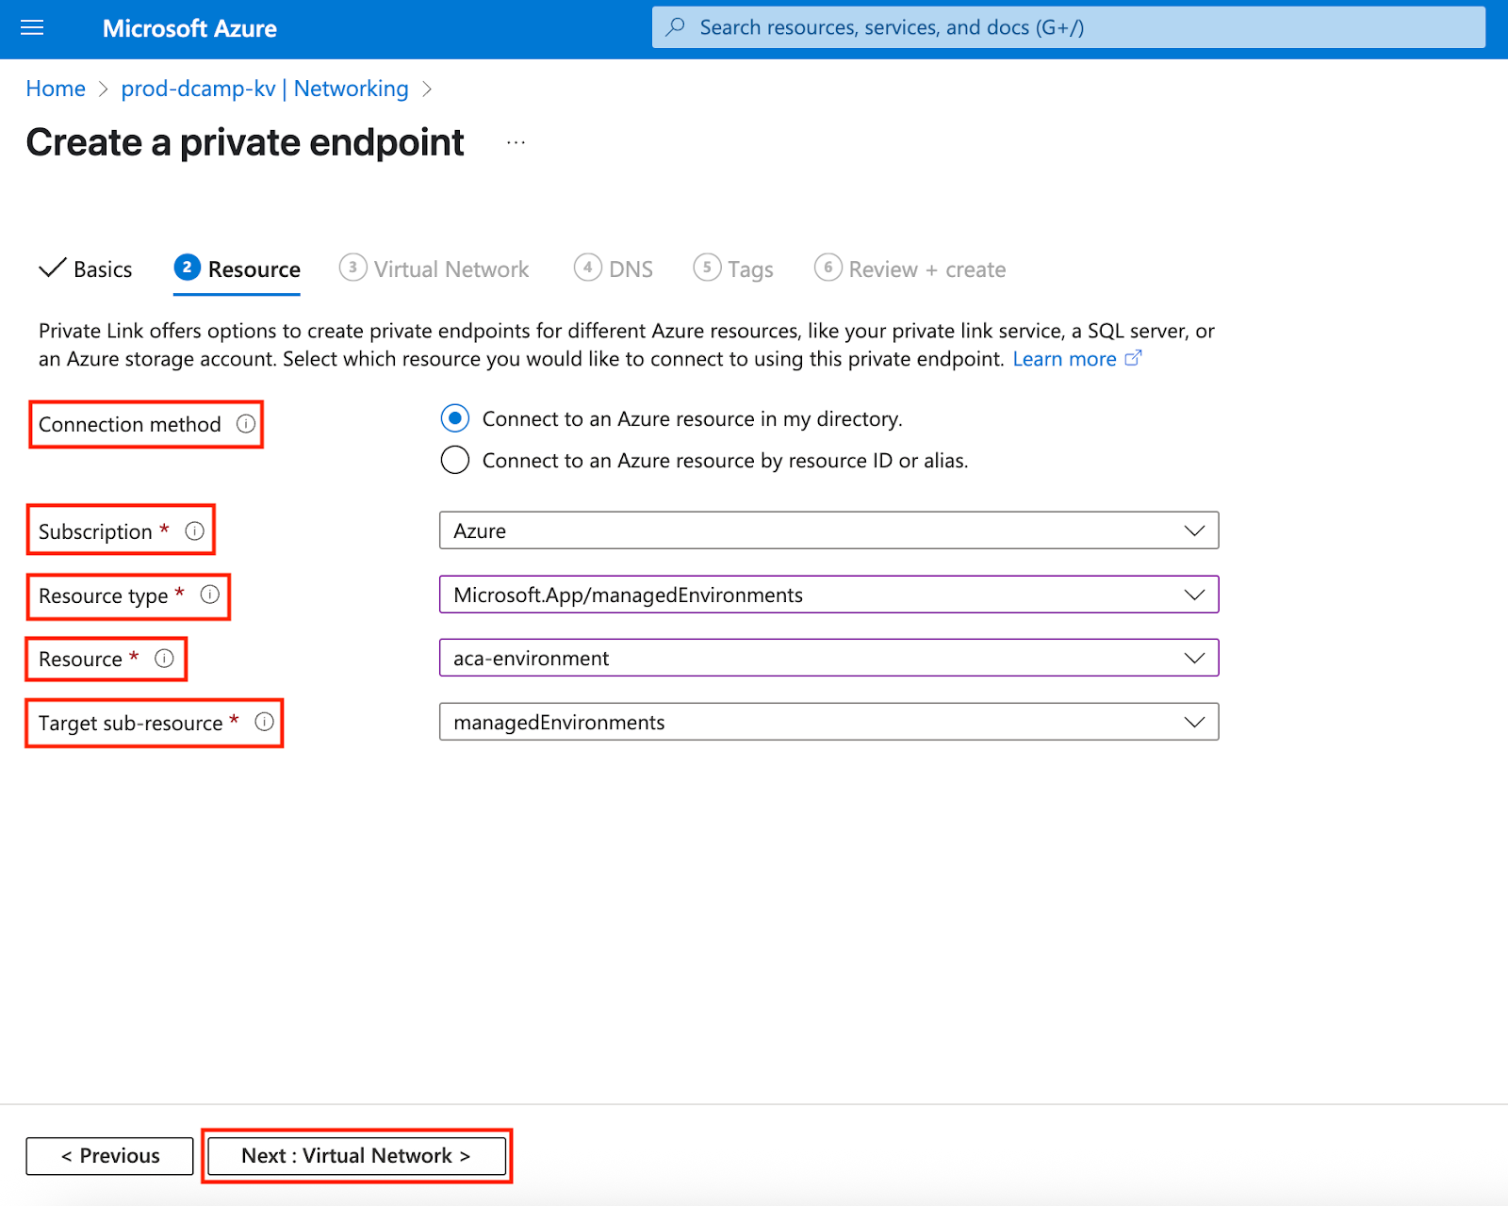
Task: Open the Learn more link
Action: pos(1064,359)
